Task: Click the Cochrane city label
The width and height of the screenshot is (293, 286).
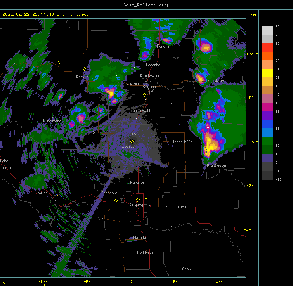Action: tap(109, 193)
